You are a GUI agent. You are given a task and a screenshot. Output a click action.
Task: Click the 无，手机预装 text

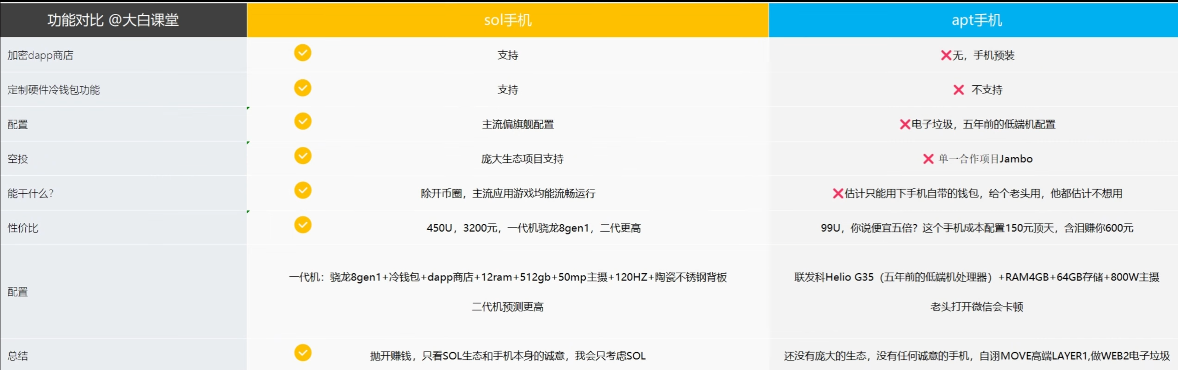[x=984, y=55]
